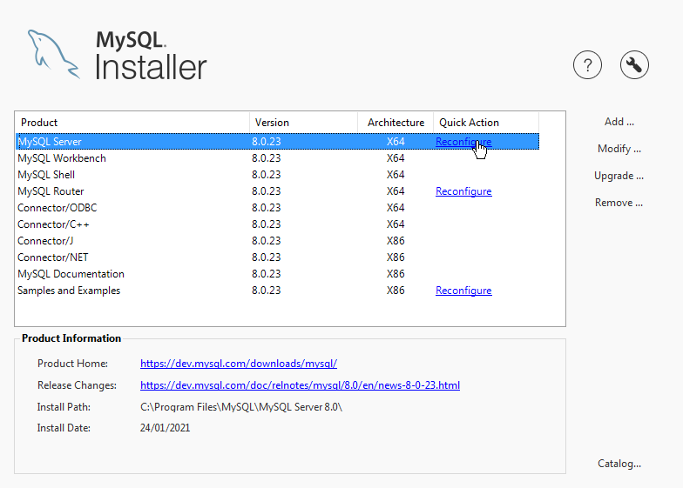Click X64 architecture of Connector/C++
The image size is (683, 488).
pos(396,224)
